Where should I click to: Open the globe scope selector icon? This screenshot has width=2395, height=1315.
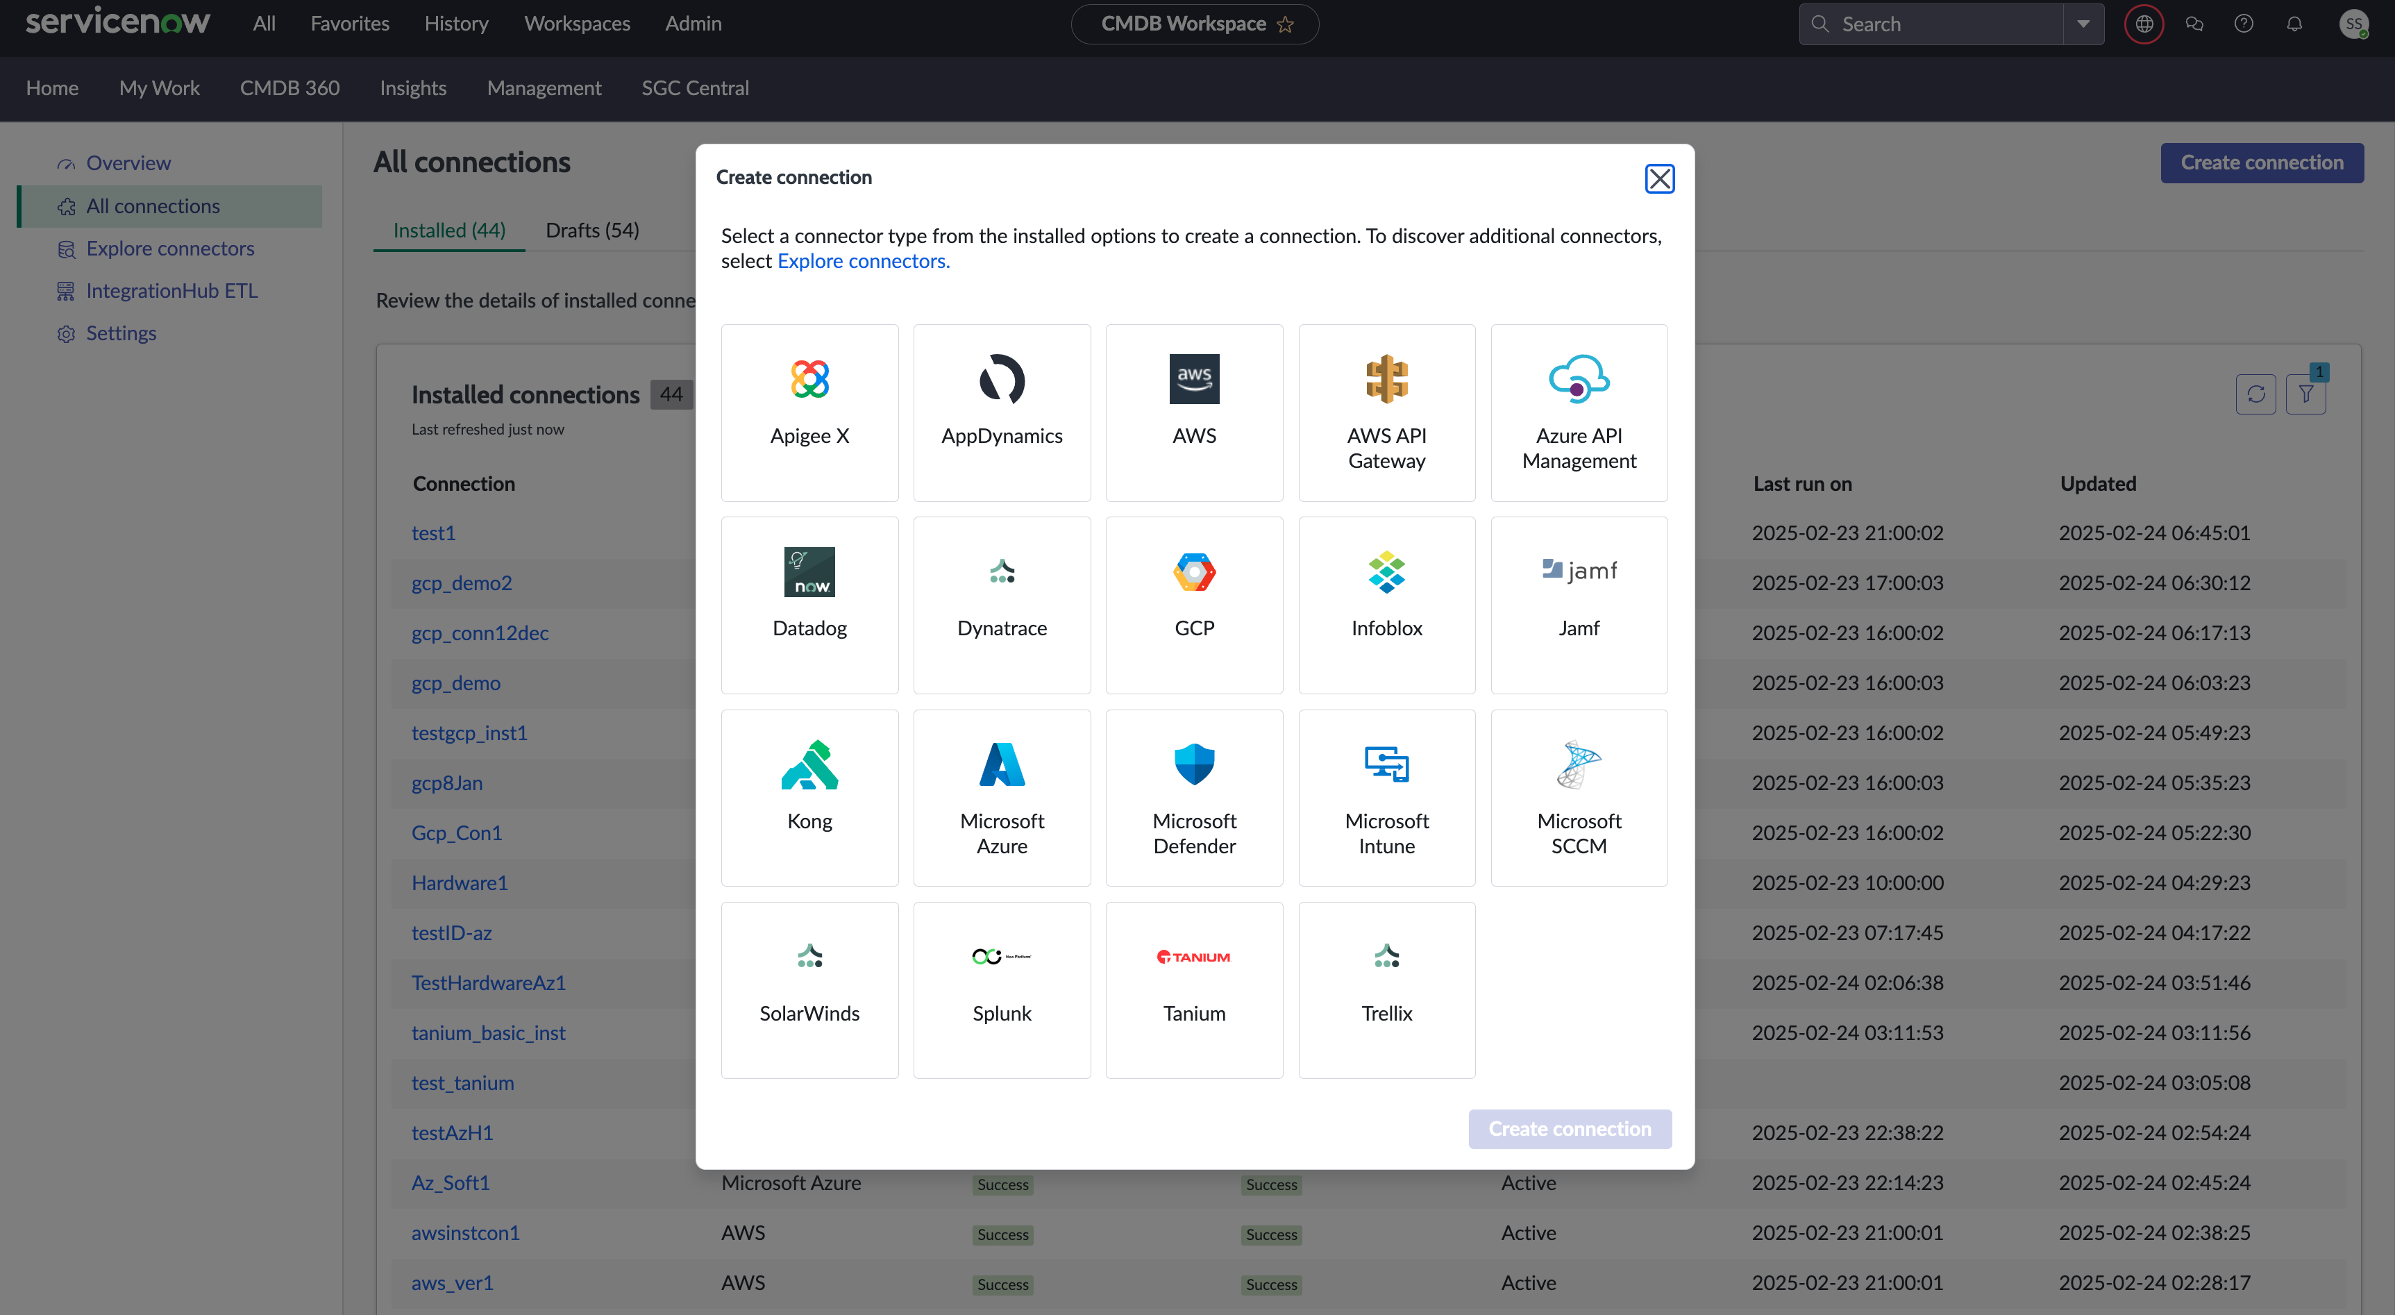click(x=2144, y=24)
